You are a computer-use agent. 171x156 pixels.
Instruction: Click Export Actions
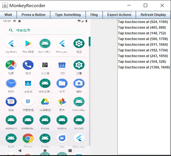point(119,15)
